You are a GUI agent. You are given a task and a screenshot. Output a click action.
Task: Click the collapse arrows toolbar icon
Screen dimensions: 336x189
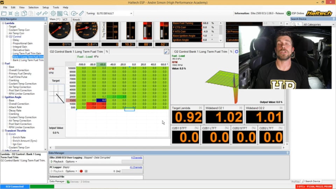click(x=10, y=13)
